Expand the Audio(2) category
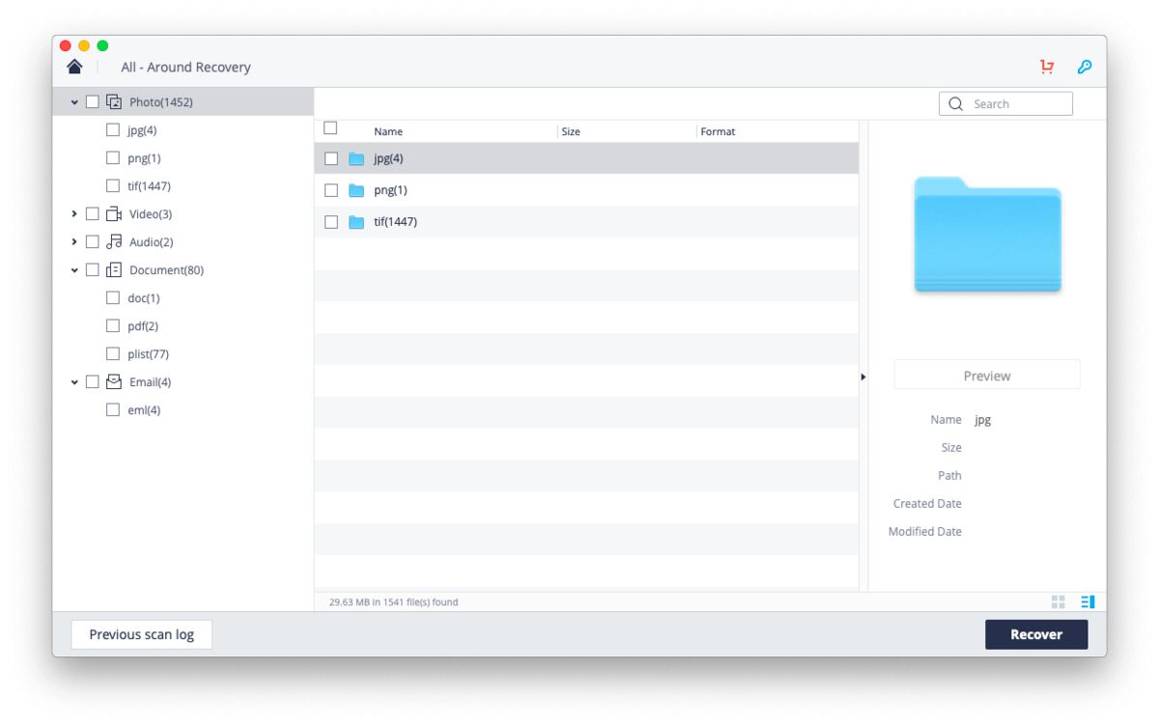Screen dimensions: 1159x726 (75, 241)
